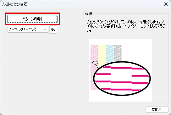The height and width of the screenshot is (115, 171).
Task: Start cleaning with the Go button
Action: click(x=53, y=29)
